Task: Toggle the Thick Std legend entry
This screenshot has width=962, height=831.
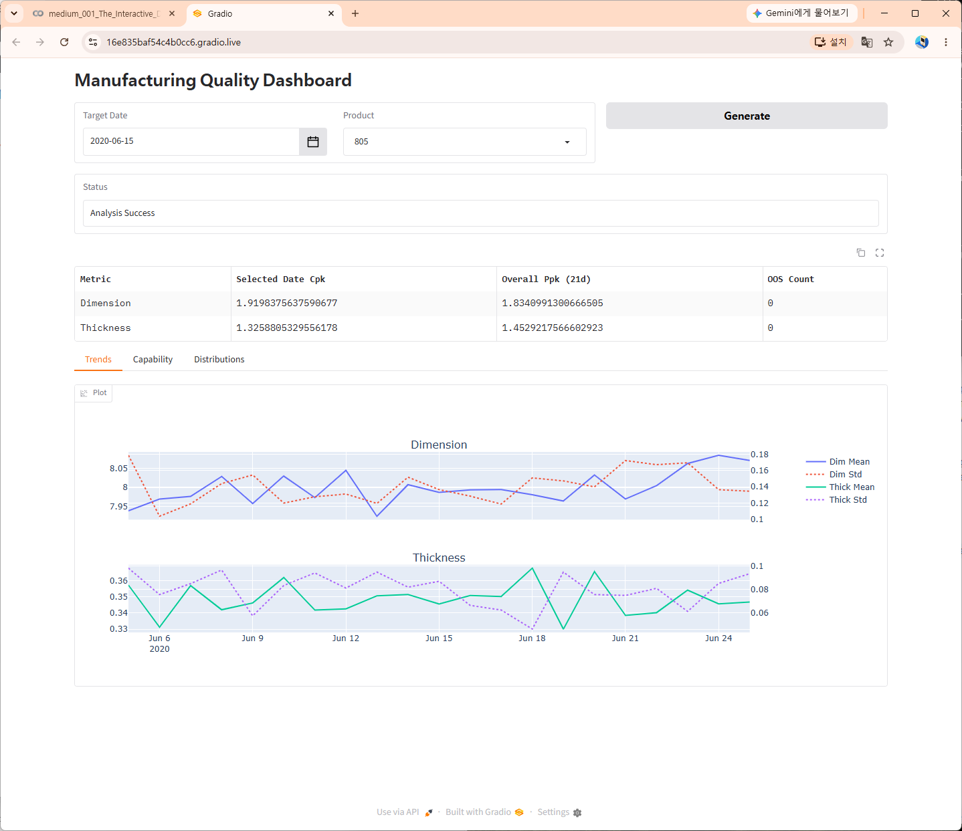Action: (x=837, y=500)
